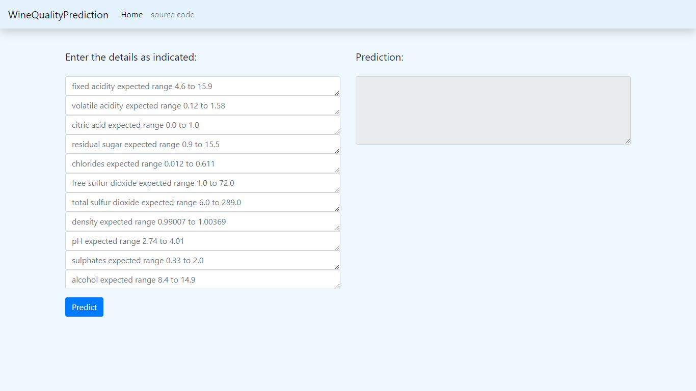Screen dimensions: 696x391
Task: Open the source code nav link
Action: pyautogui.click(x=173, y=15)
